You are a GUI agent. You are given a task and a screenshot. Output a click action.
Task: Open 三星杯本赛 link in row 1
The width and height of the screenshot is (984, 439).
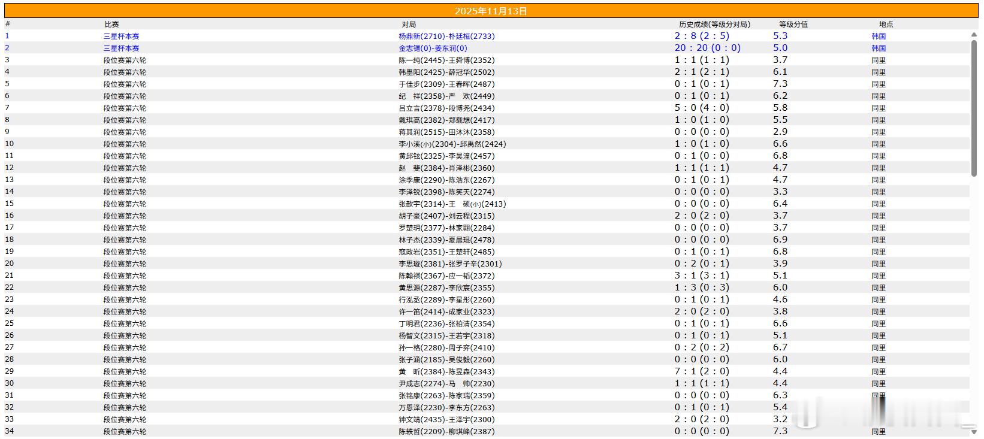click(x=121, y=36)
